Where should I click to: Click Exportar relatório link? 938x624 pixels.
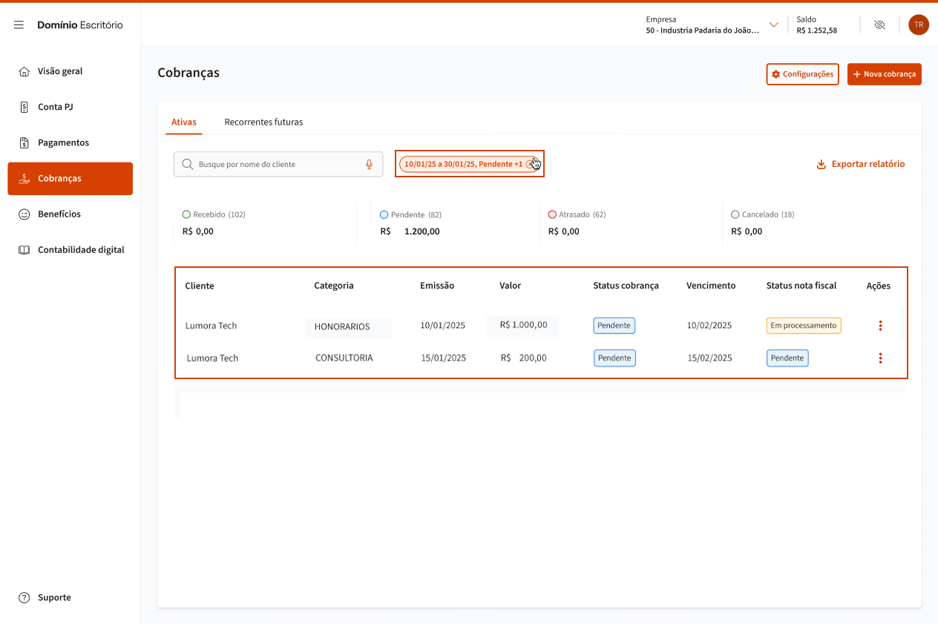(860, 164)
